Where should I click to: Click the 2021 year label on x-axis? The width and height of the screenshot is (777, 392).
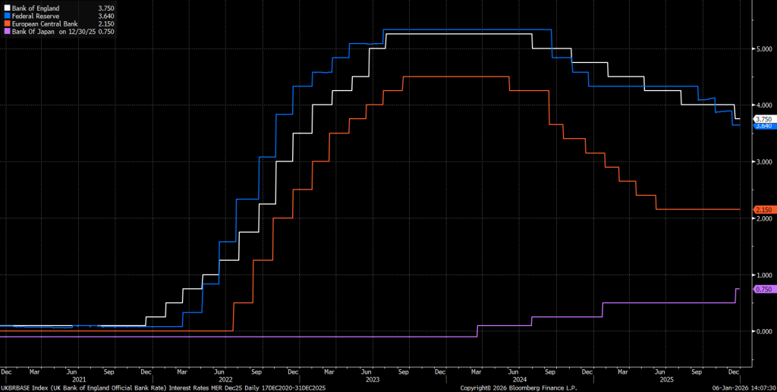tap(79, 379)
